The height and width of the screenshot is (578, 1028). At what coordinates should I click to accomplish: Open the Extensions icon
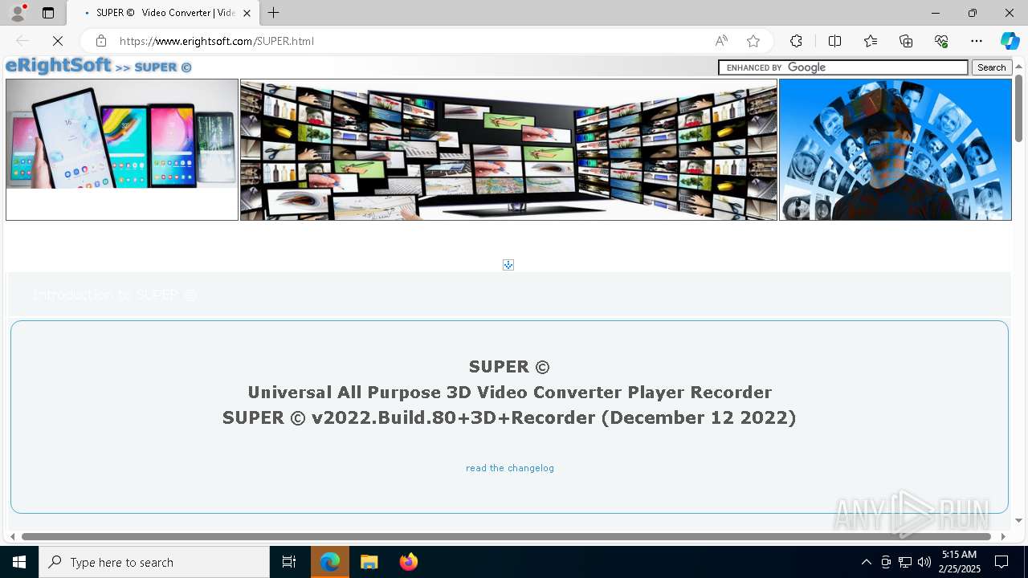796,41
